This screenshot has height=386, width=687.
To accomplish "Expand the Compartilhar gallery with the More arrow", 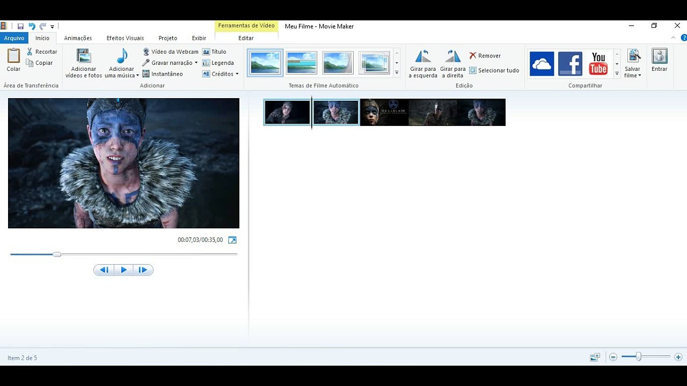I will (617, 73).
